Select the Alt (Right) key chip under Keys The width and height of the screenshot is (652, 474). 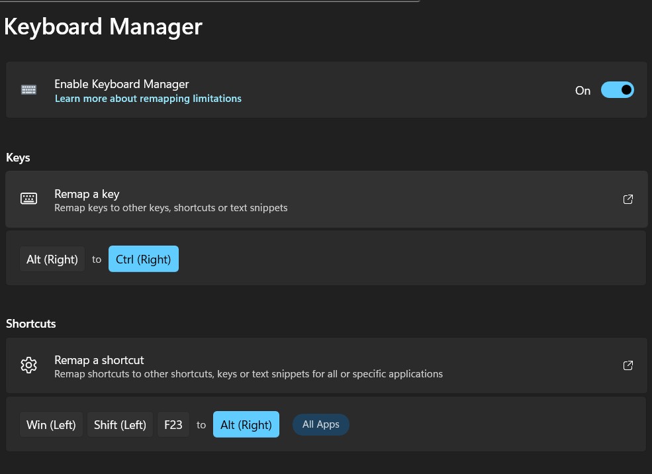click(x=52, y=259)
